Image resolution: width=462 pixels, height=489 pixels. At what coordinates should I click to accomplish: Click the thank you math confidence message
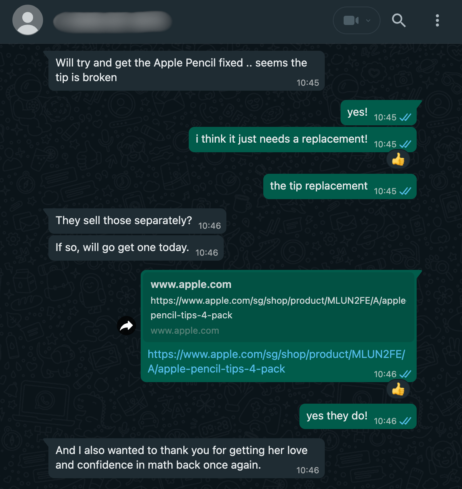[181, 458]
